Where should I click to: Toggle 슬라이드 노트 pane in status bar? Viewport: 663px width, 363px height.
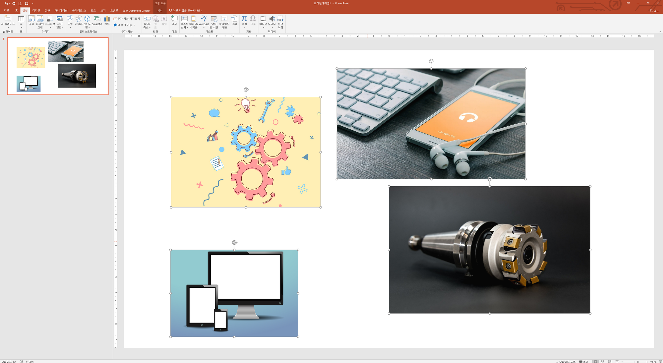tap(566, 362)
